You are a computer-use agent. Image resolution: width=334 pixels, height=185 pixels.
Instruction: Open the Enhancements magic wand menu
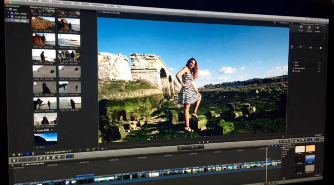click(281, 141)
